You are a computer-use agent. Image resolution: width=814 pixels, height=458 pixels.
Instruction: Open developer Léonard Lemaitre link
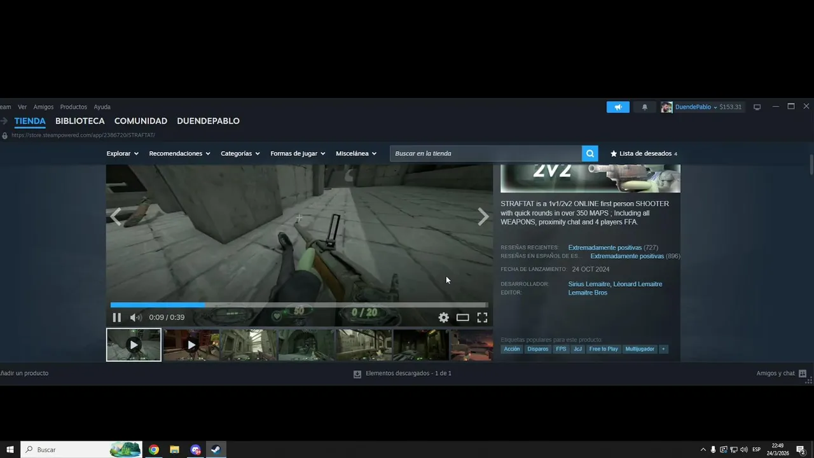click(638, 284)
